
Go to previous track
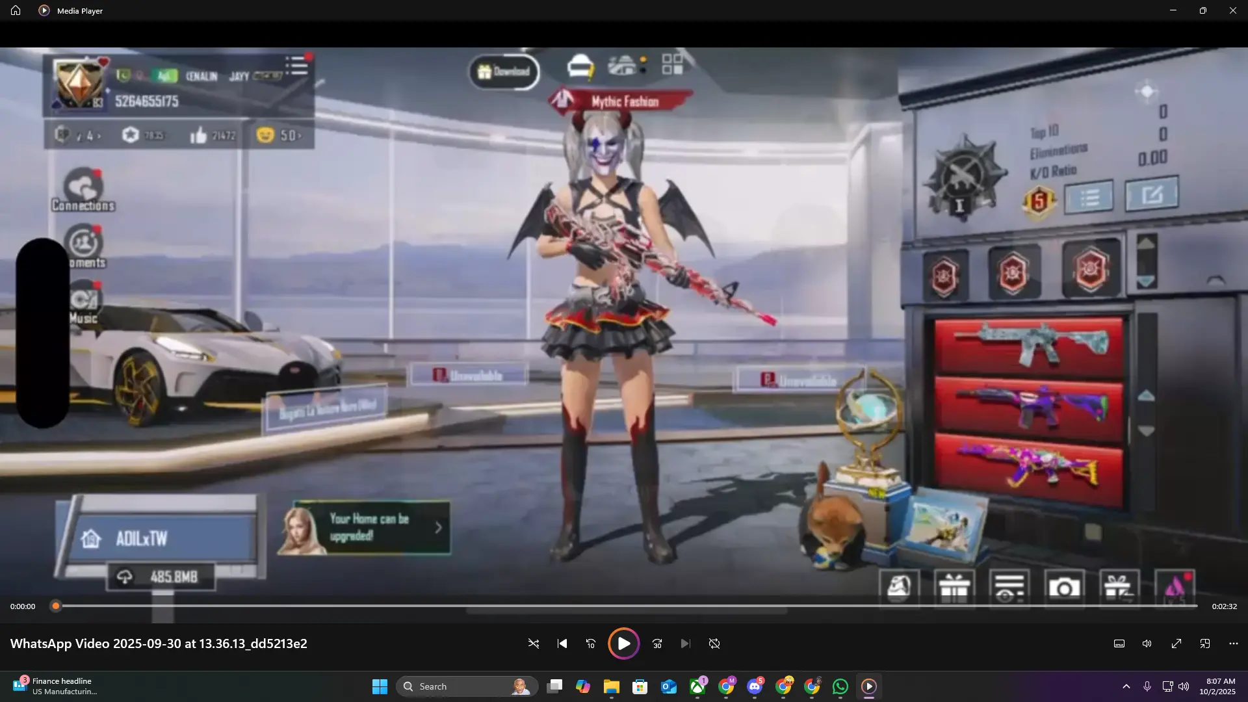(562, 643)
